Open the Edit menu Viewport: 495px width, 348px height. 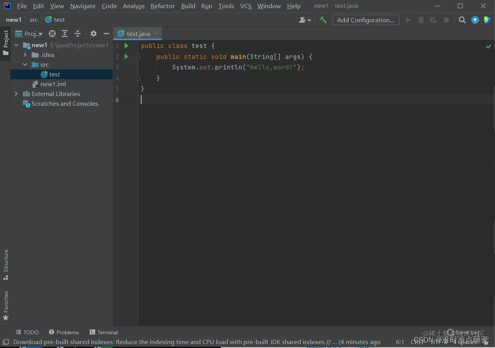[39, 6]
